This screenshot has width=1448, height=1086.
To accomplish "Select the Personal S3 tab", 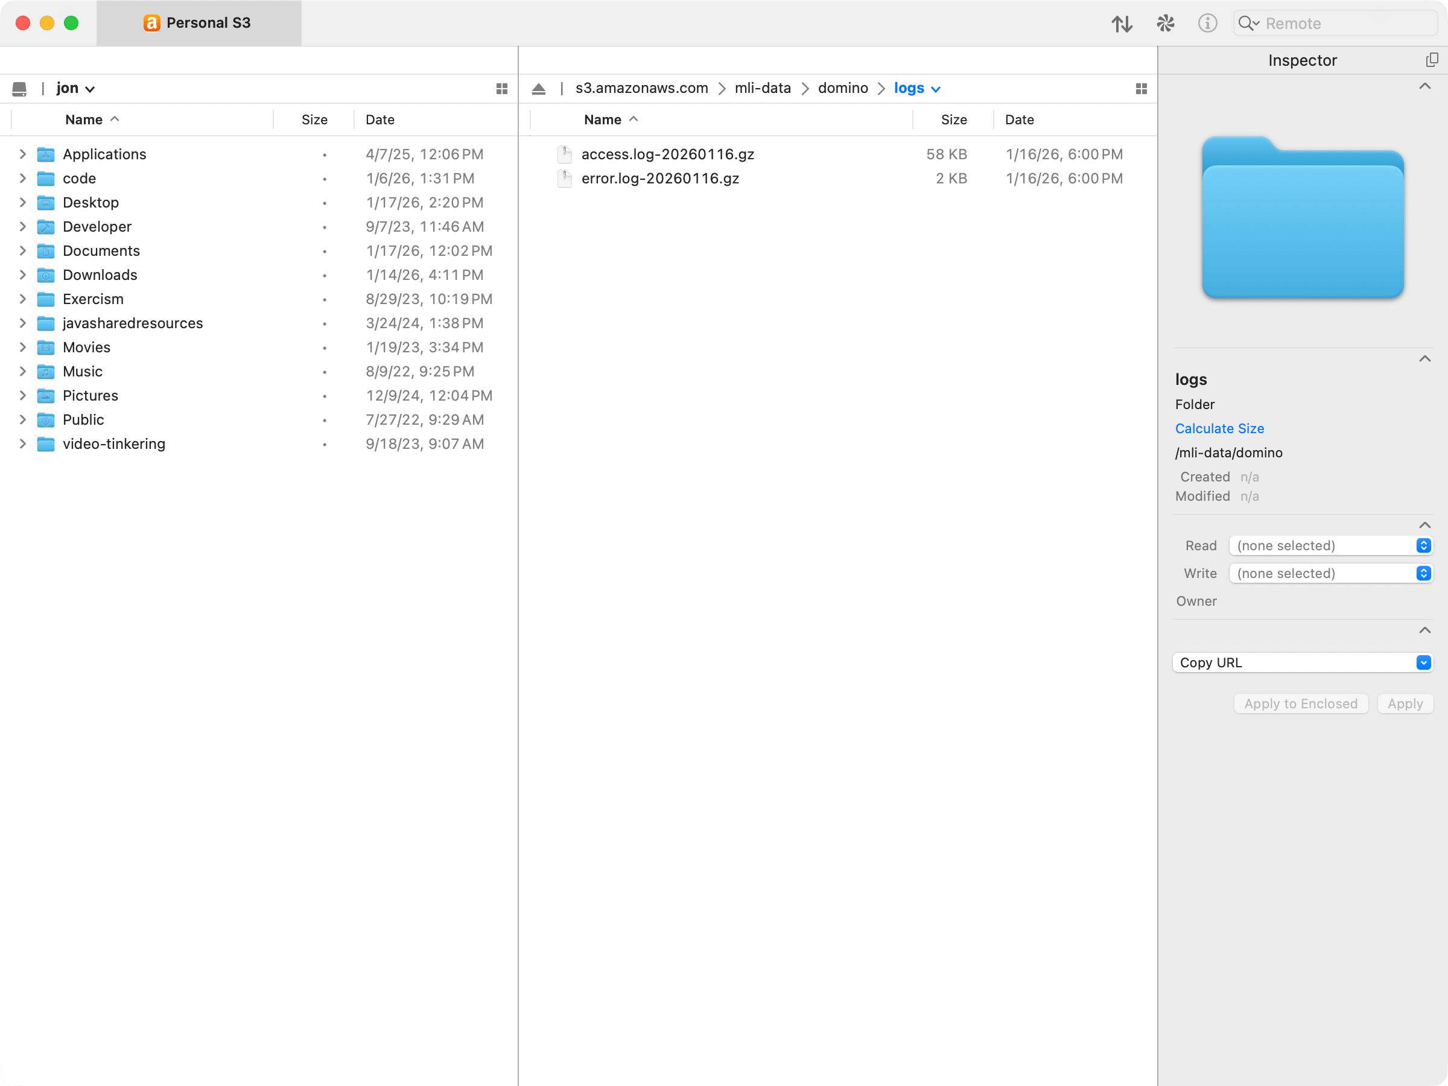I will tap(198, 23).
